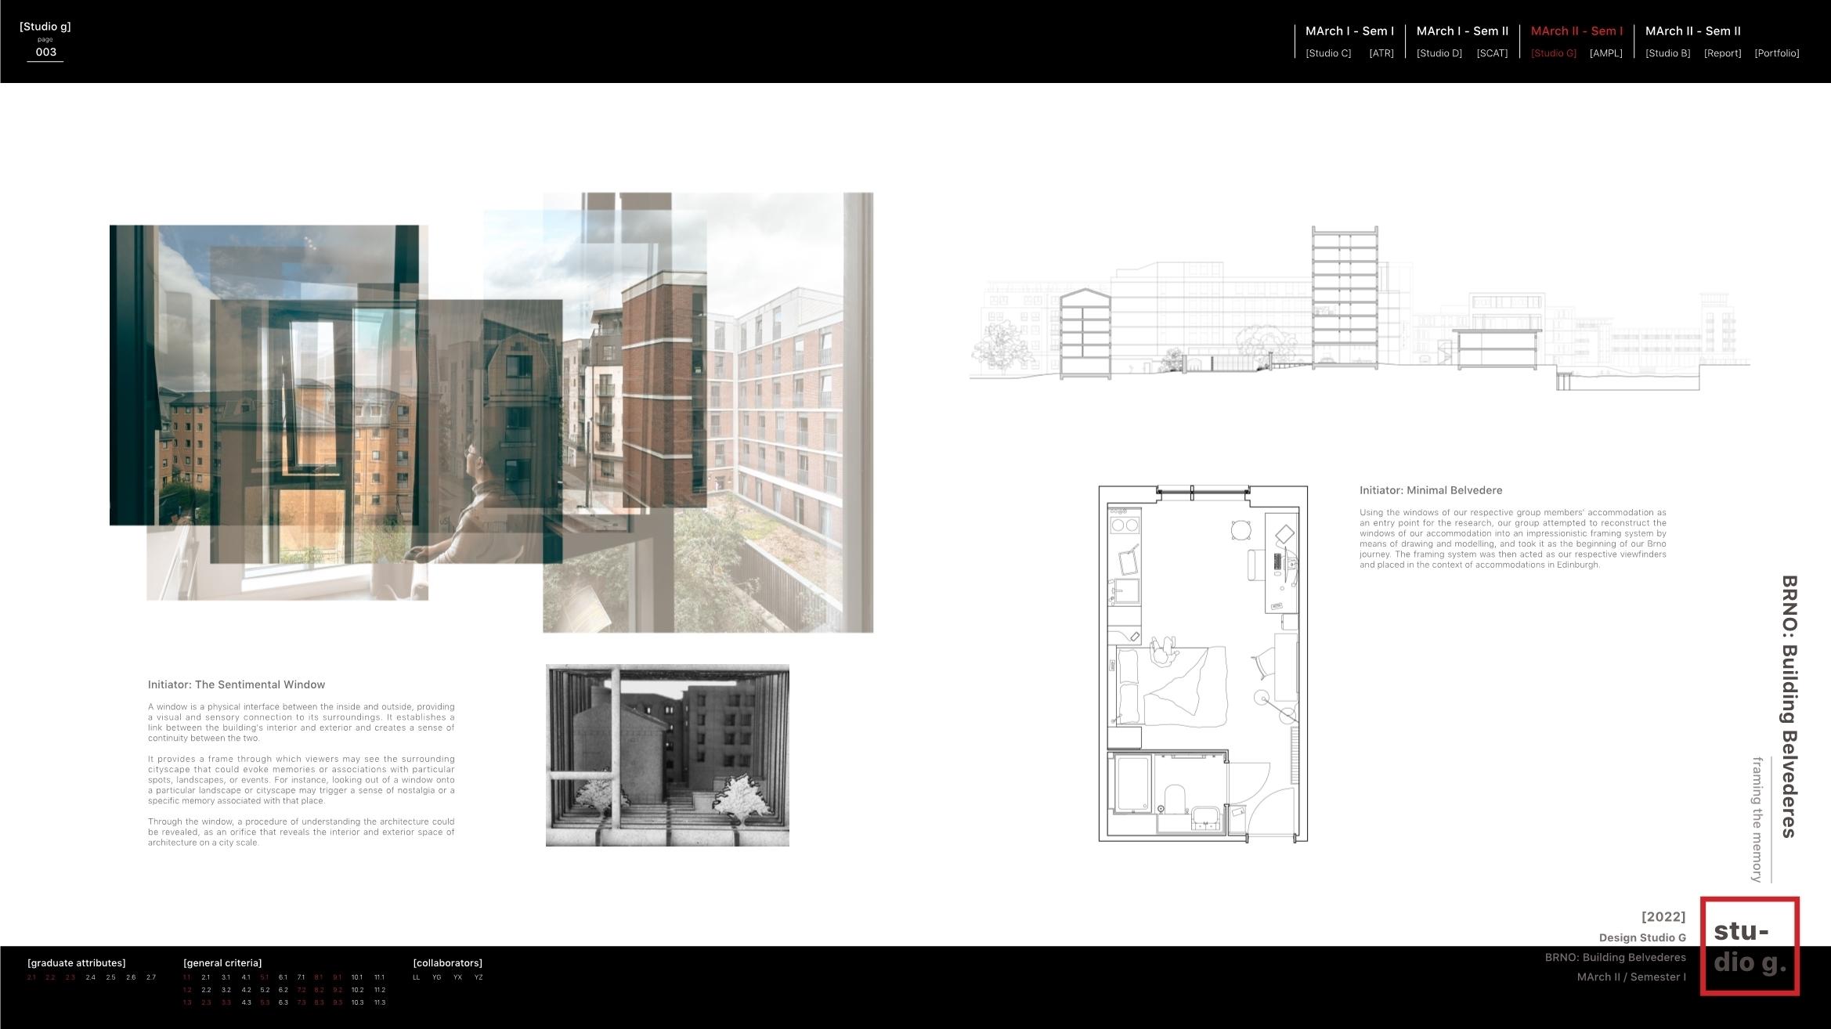The height and width of the screenshot is (1029, 1831).
Task: Click general criteria item 10.1
Action: (x=356, y=977)
